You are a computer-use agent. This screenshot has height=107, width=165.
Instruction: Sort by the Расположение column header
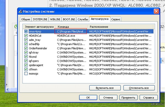pyautogui.click(x=120, y=27)
